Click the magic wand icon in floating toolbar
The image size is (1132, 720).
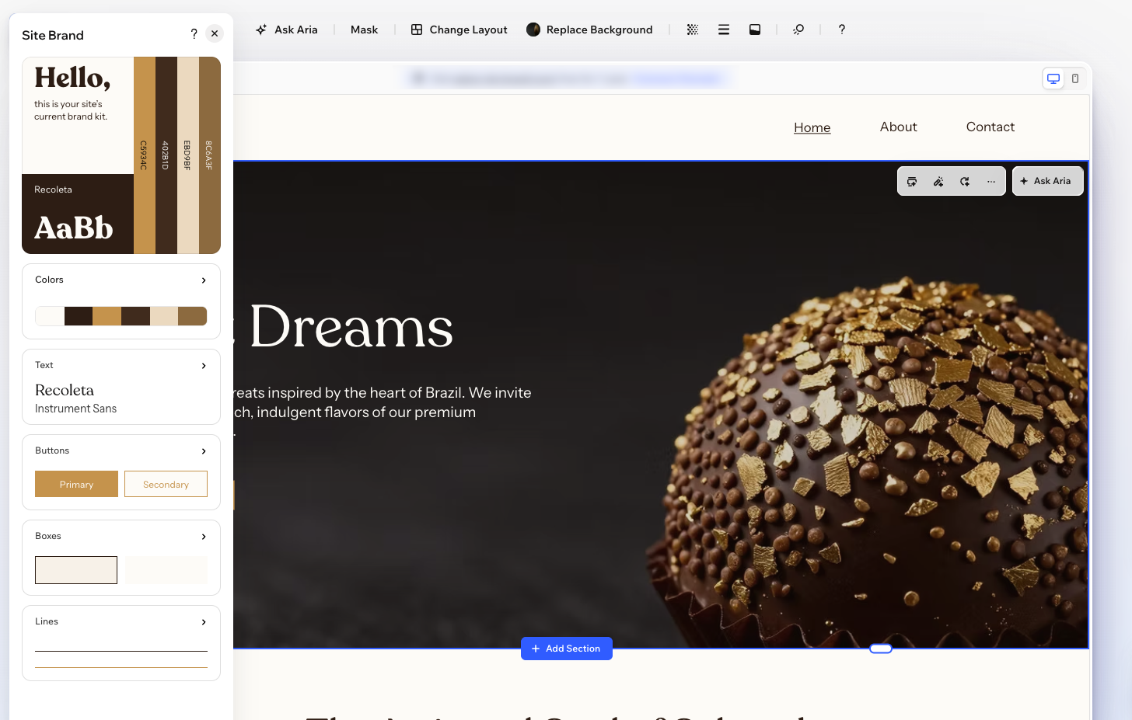pyautogui.click(x=938, y=181)
